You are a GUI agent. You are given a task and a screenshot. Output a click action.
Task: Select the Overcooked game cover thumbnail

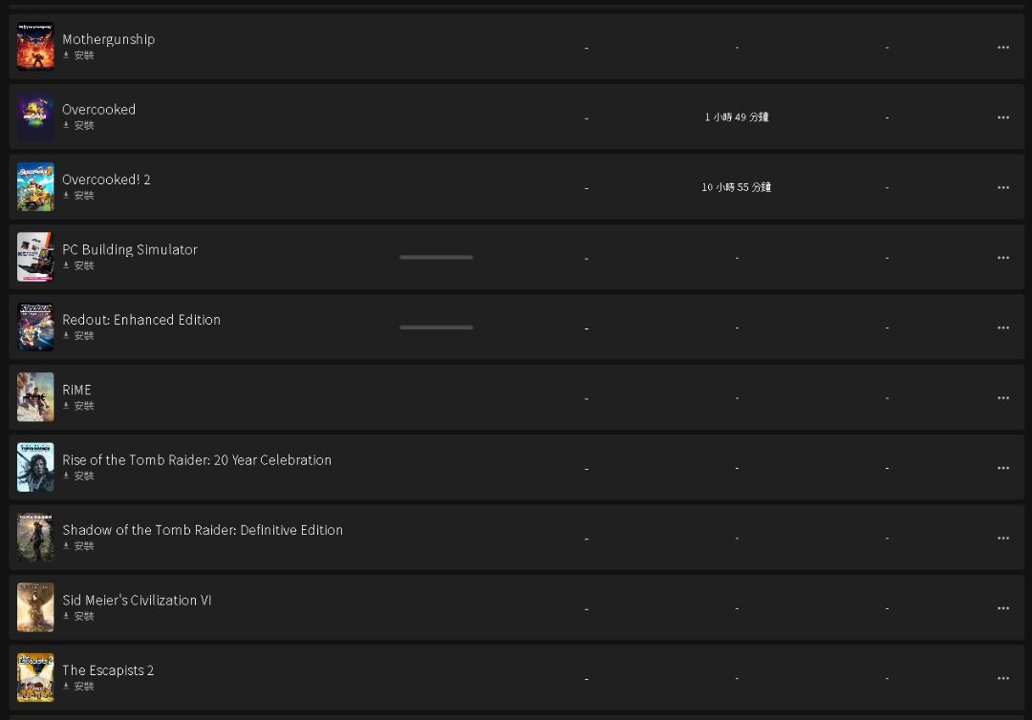[x=35, y=116]
